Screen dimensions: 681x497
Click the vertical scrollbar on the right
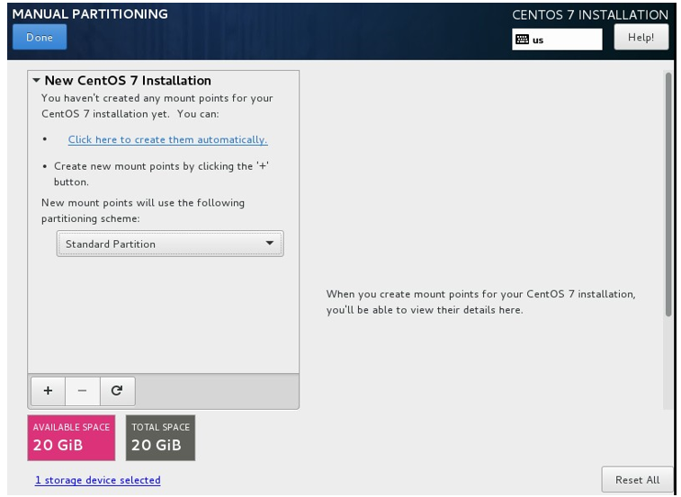point(668,194)
